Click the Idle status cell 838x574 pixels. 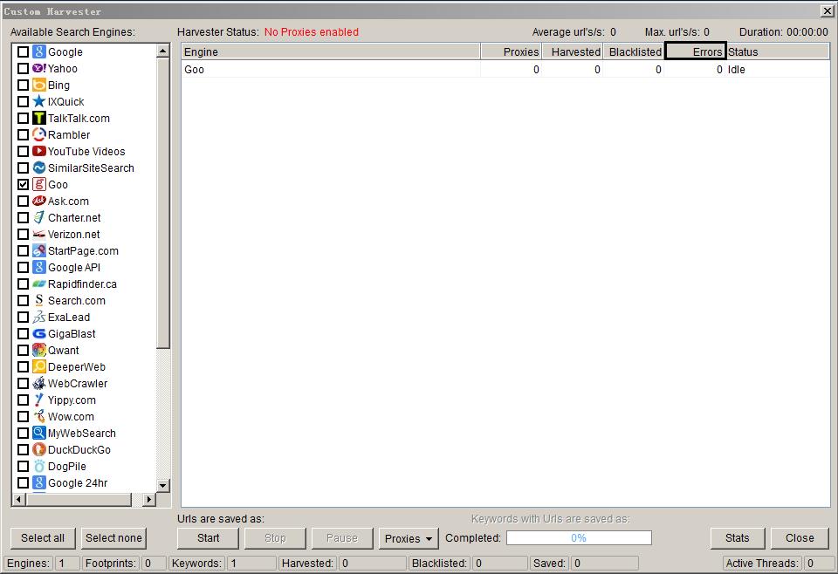pyautogui.click(x=736, y=70)
